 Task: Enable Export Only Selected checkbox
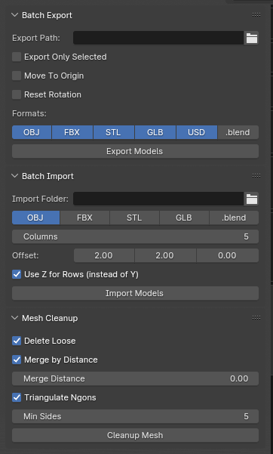click(17, 57)
